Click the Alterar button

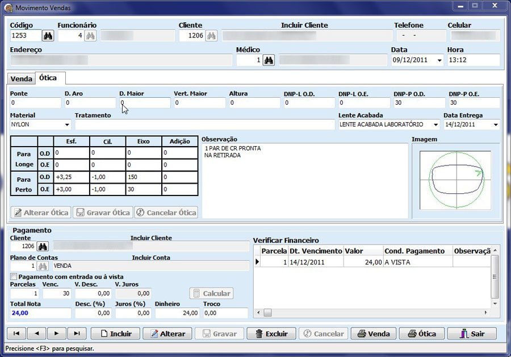click(x=167, y=334)
